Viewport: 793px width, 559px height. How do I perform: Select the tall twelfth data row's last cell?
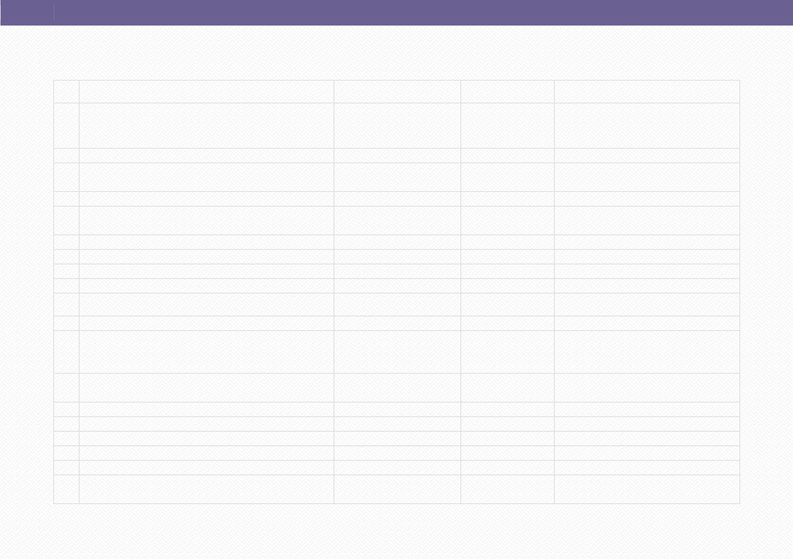(647, 352)
